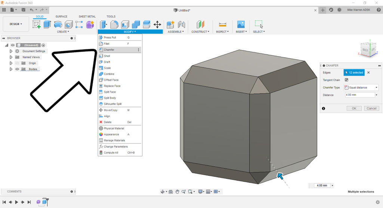Click the Orbit navigation icon

(x=162, y=192)
